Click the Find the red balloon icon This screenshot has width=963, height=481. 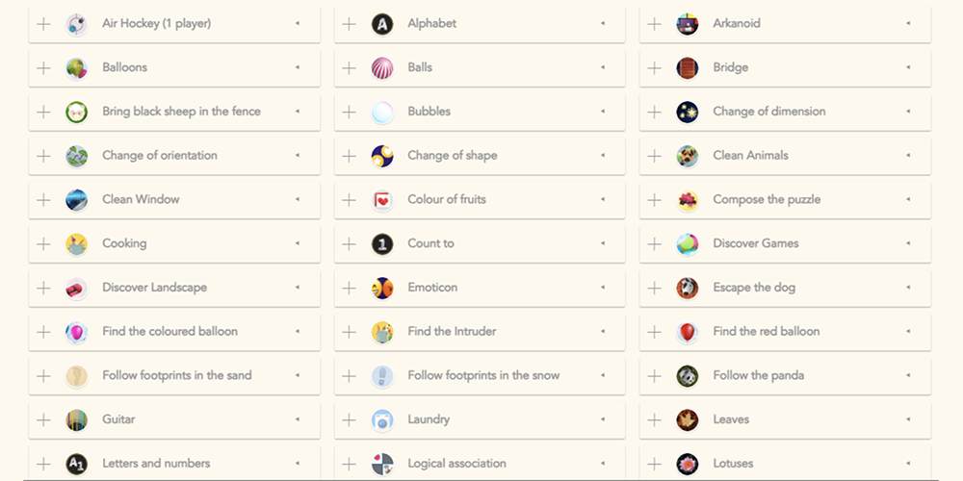[x=688, y=332]
